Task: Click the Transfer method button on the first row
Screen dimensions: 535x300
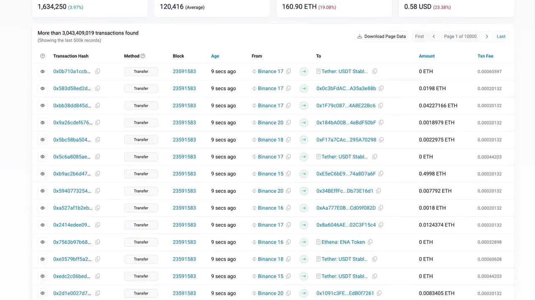Action: coord(140,71)
